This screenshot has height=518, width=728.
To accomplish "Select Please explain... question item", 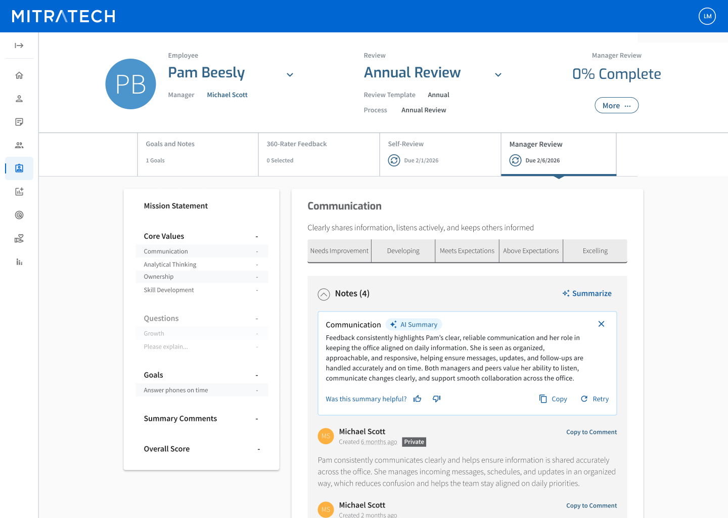I will 202,347.
